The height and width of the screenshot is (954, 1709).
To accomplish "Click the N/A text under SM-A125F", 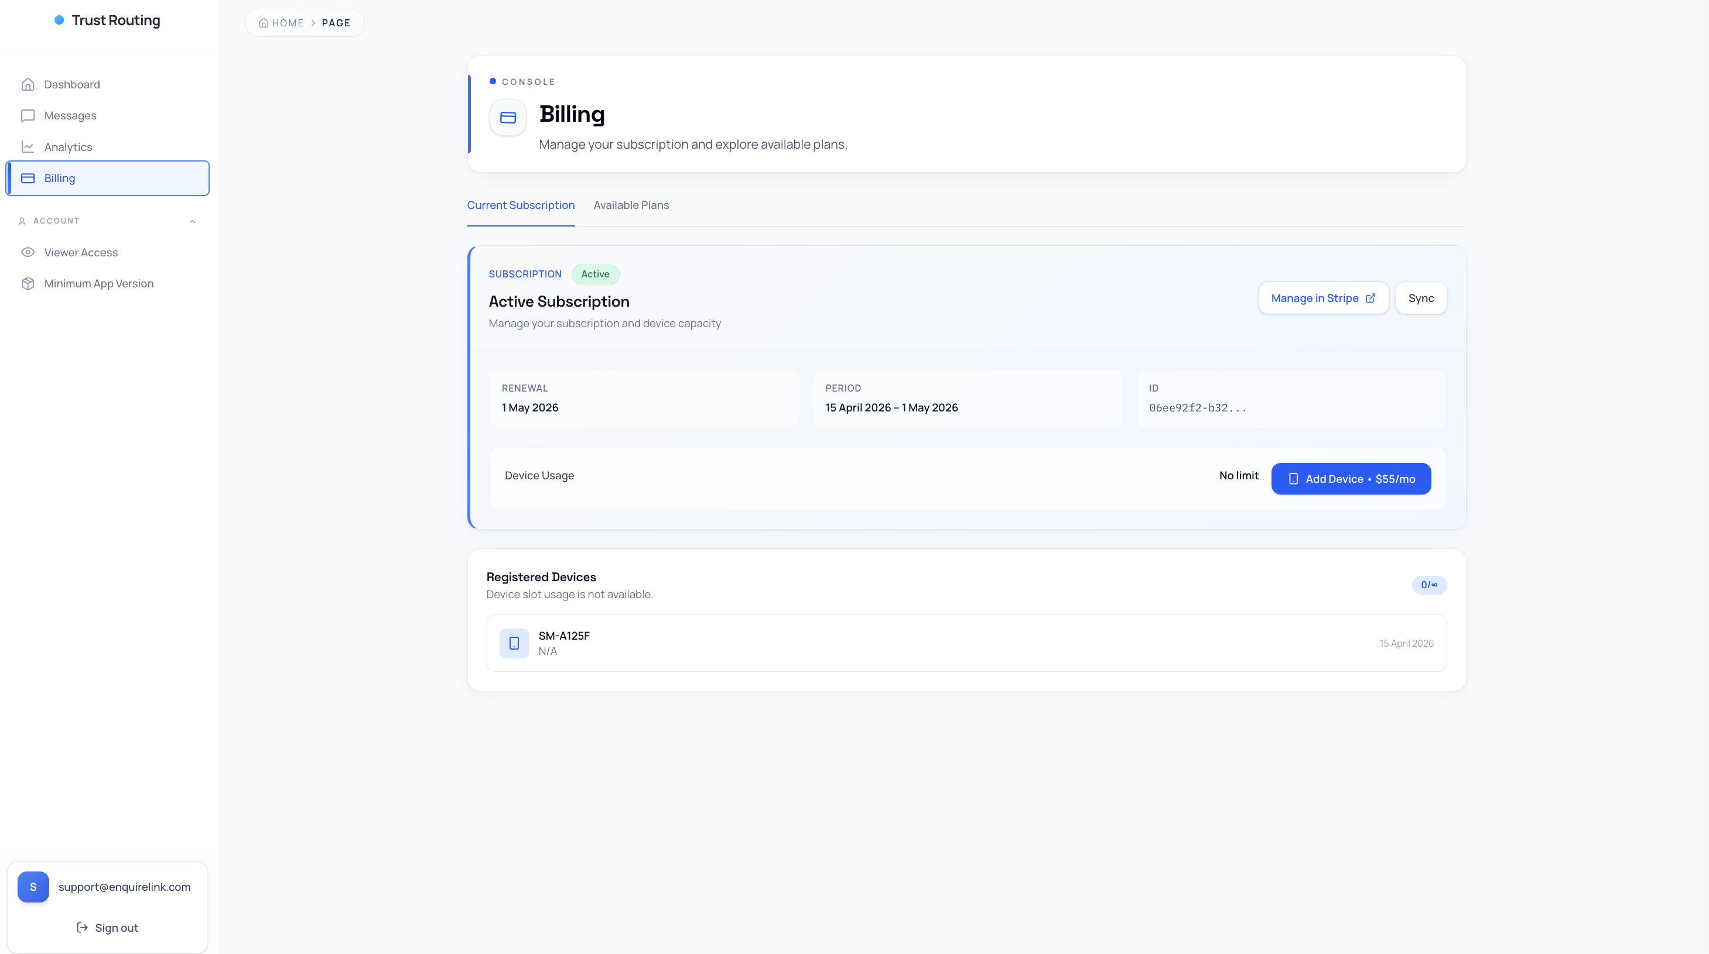I will pyautogui.click(x=548, y=651).
